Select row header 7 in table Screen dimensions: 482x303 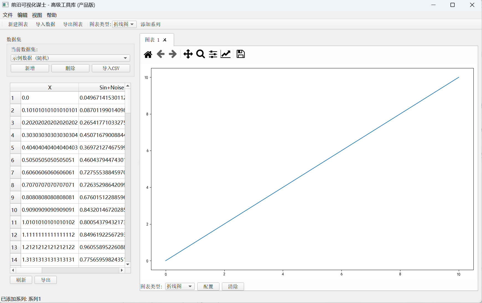point(15,173)
